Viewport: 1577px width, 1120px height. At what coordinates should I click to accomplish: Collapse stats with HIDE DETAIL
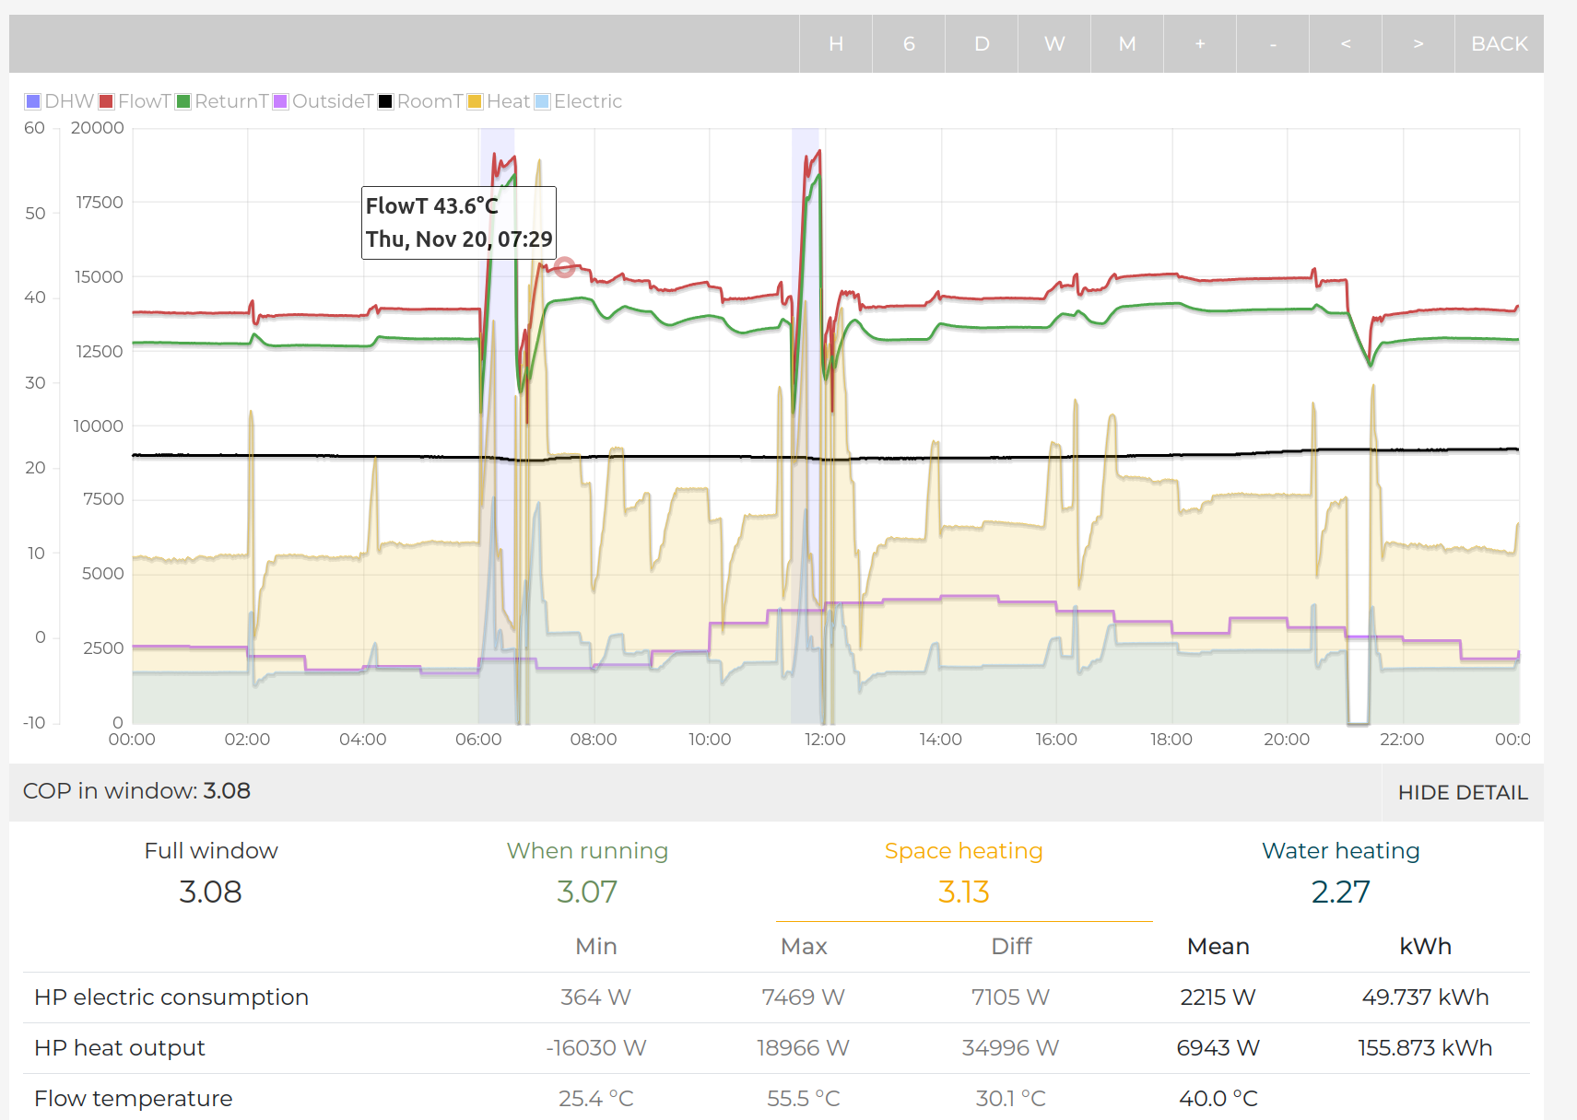[x=1462, y=792]
